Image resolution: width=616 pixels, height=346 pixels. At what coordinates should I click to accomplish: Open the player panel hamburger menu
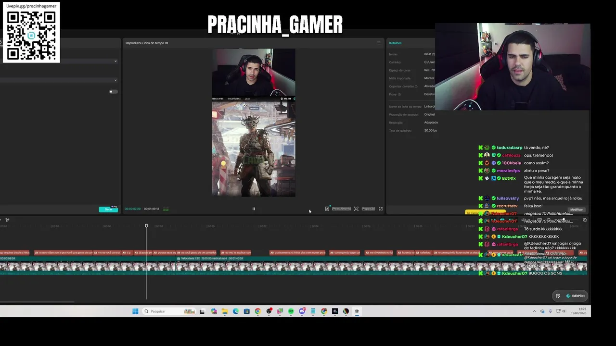(x=378, y=43)
